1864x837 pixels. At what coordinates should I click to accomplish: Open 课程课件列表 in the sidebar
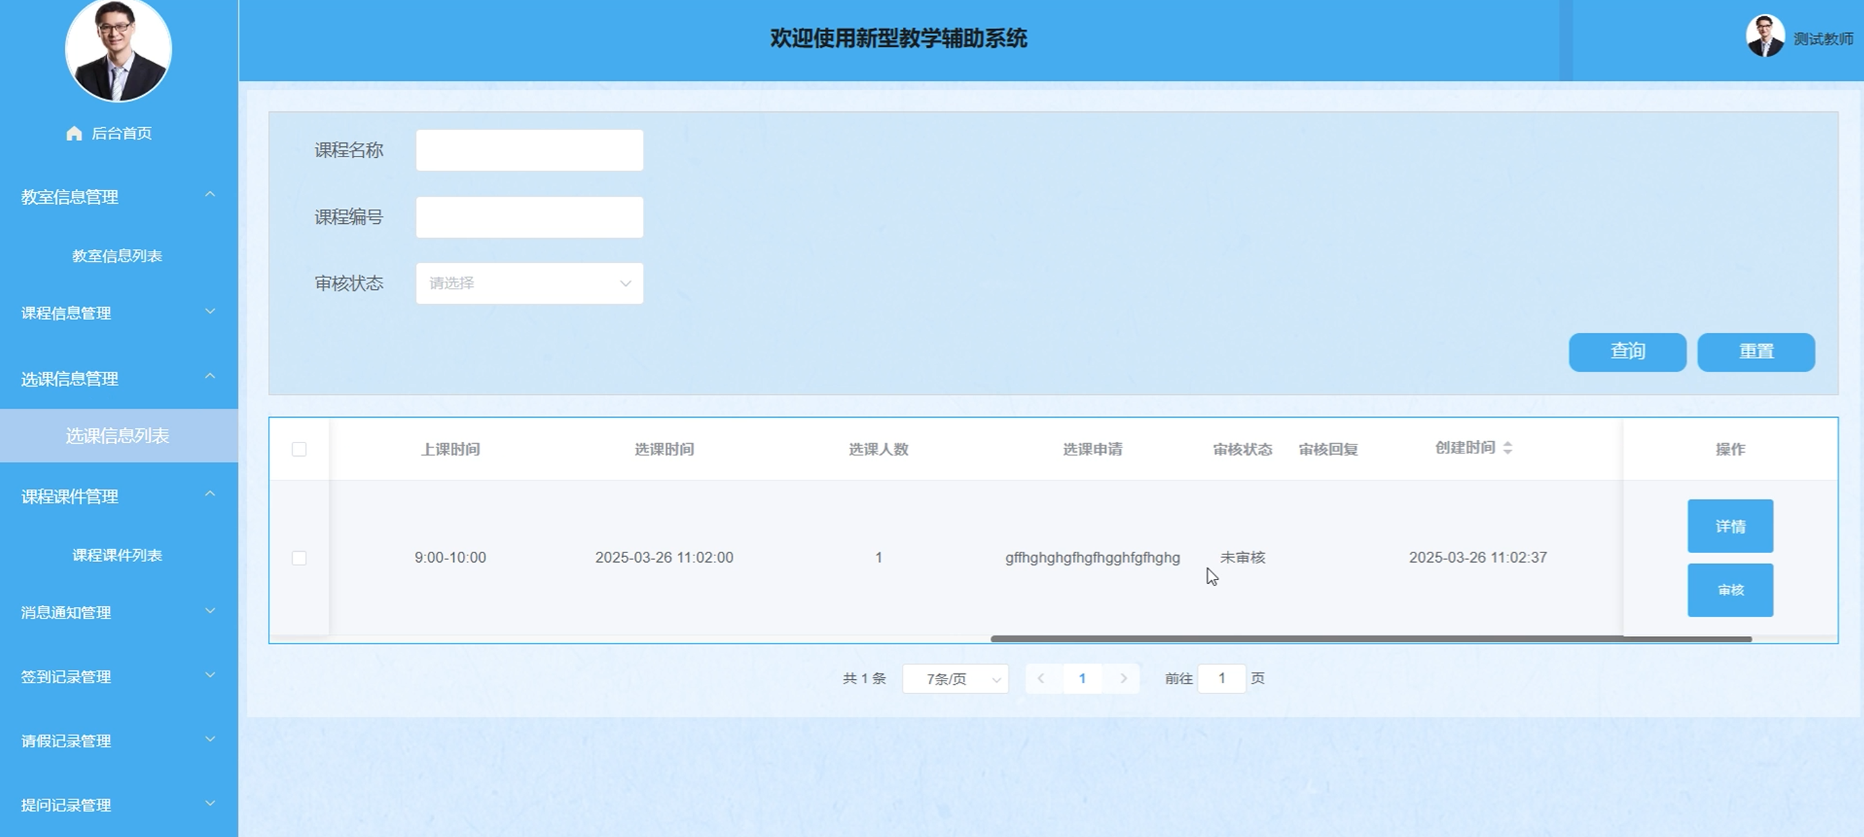coord(117,555)
